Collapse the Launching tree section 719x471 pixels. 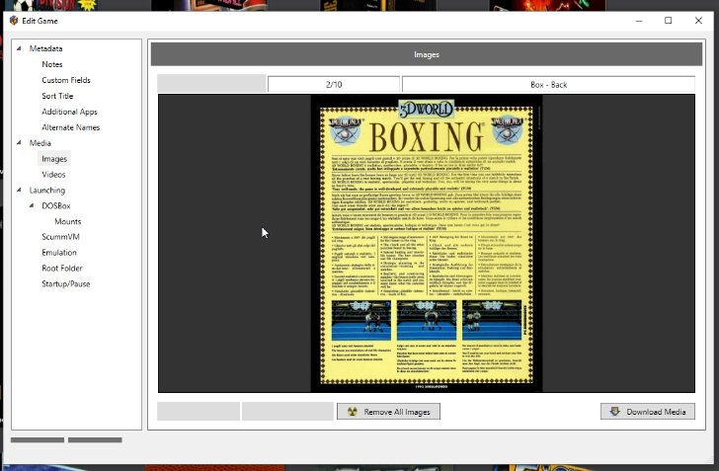[x=19, y=190]
